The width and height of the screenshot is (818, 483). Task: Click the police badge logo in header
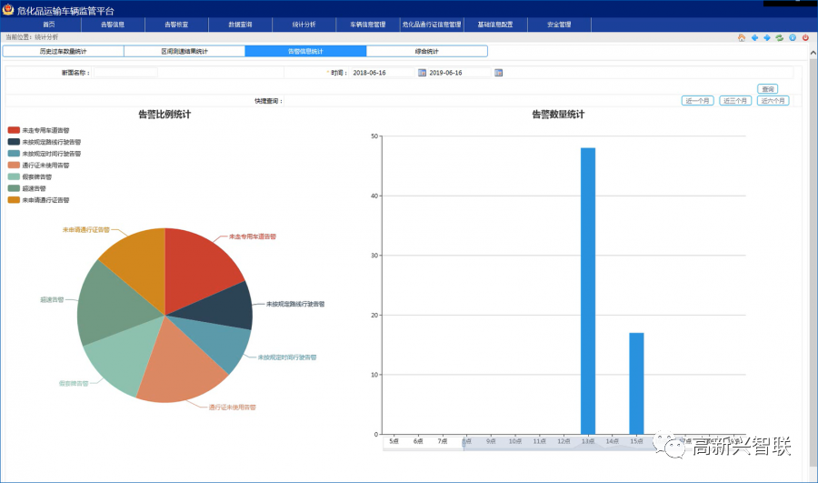point(8,9)
